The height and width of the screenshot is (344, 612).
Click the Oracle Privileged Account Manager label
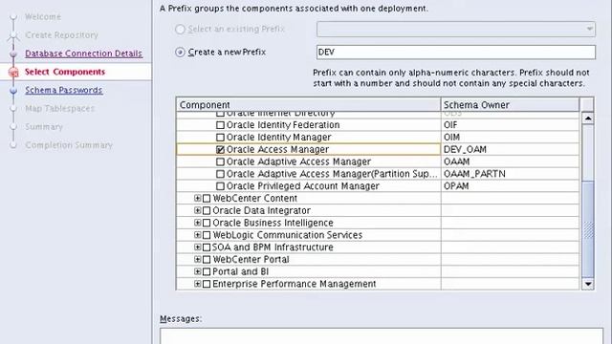pyautogui.click(x=302, y=186)
